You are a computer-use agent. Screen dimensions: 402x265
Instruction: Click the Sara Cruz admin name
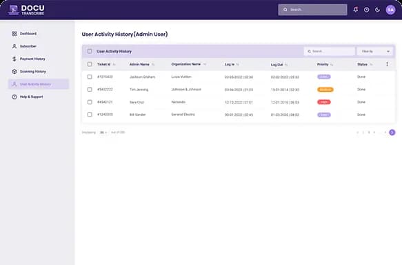click(137, 102)
